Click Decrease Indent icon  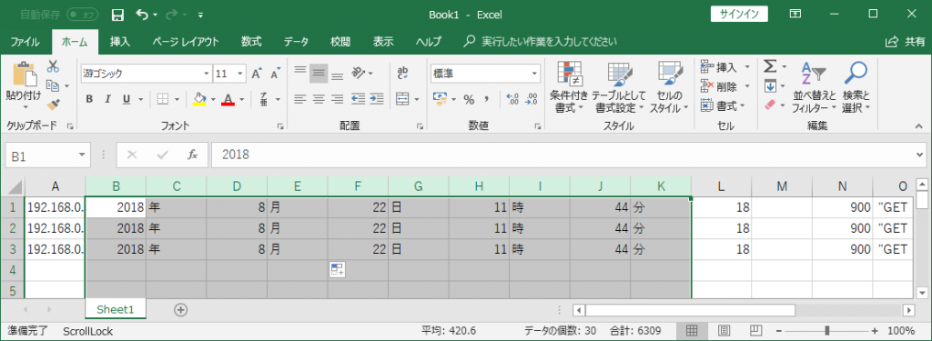(358, 98)
